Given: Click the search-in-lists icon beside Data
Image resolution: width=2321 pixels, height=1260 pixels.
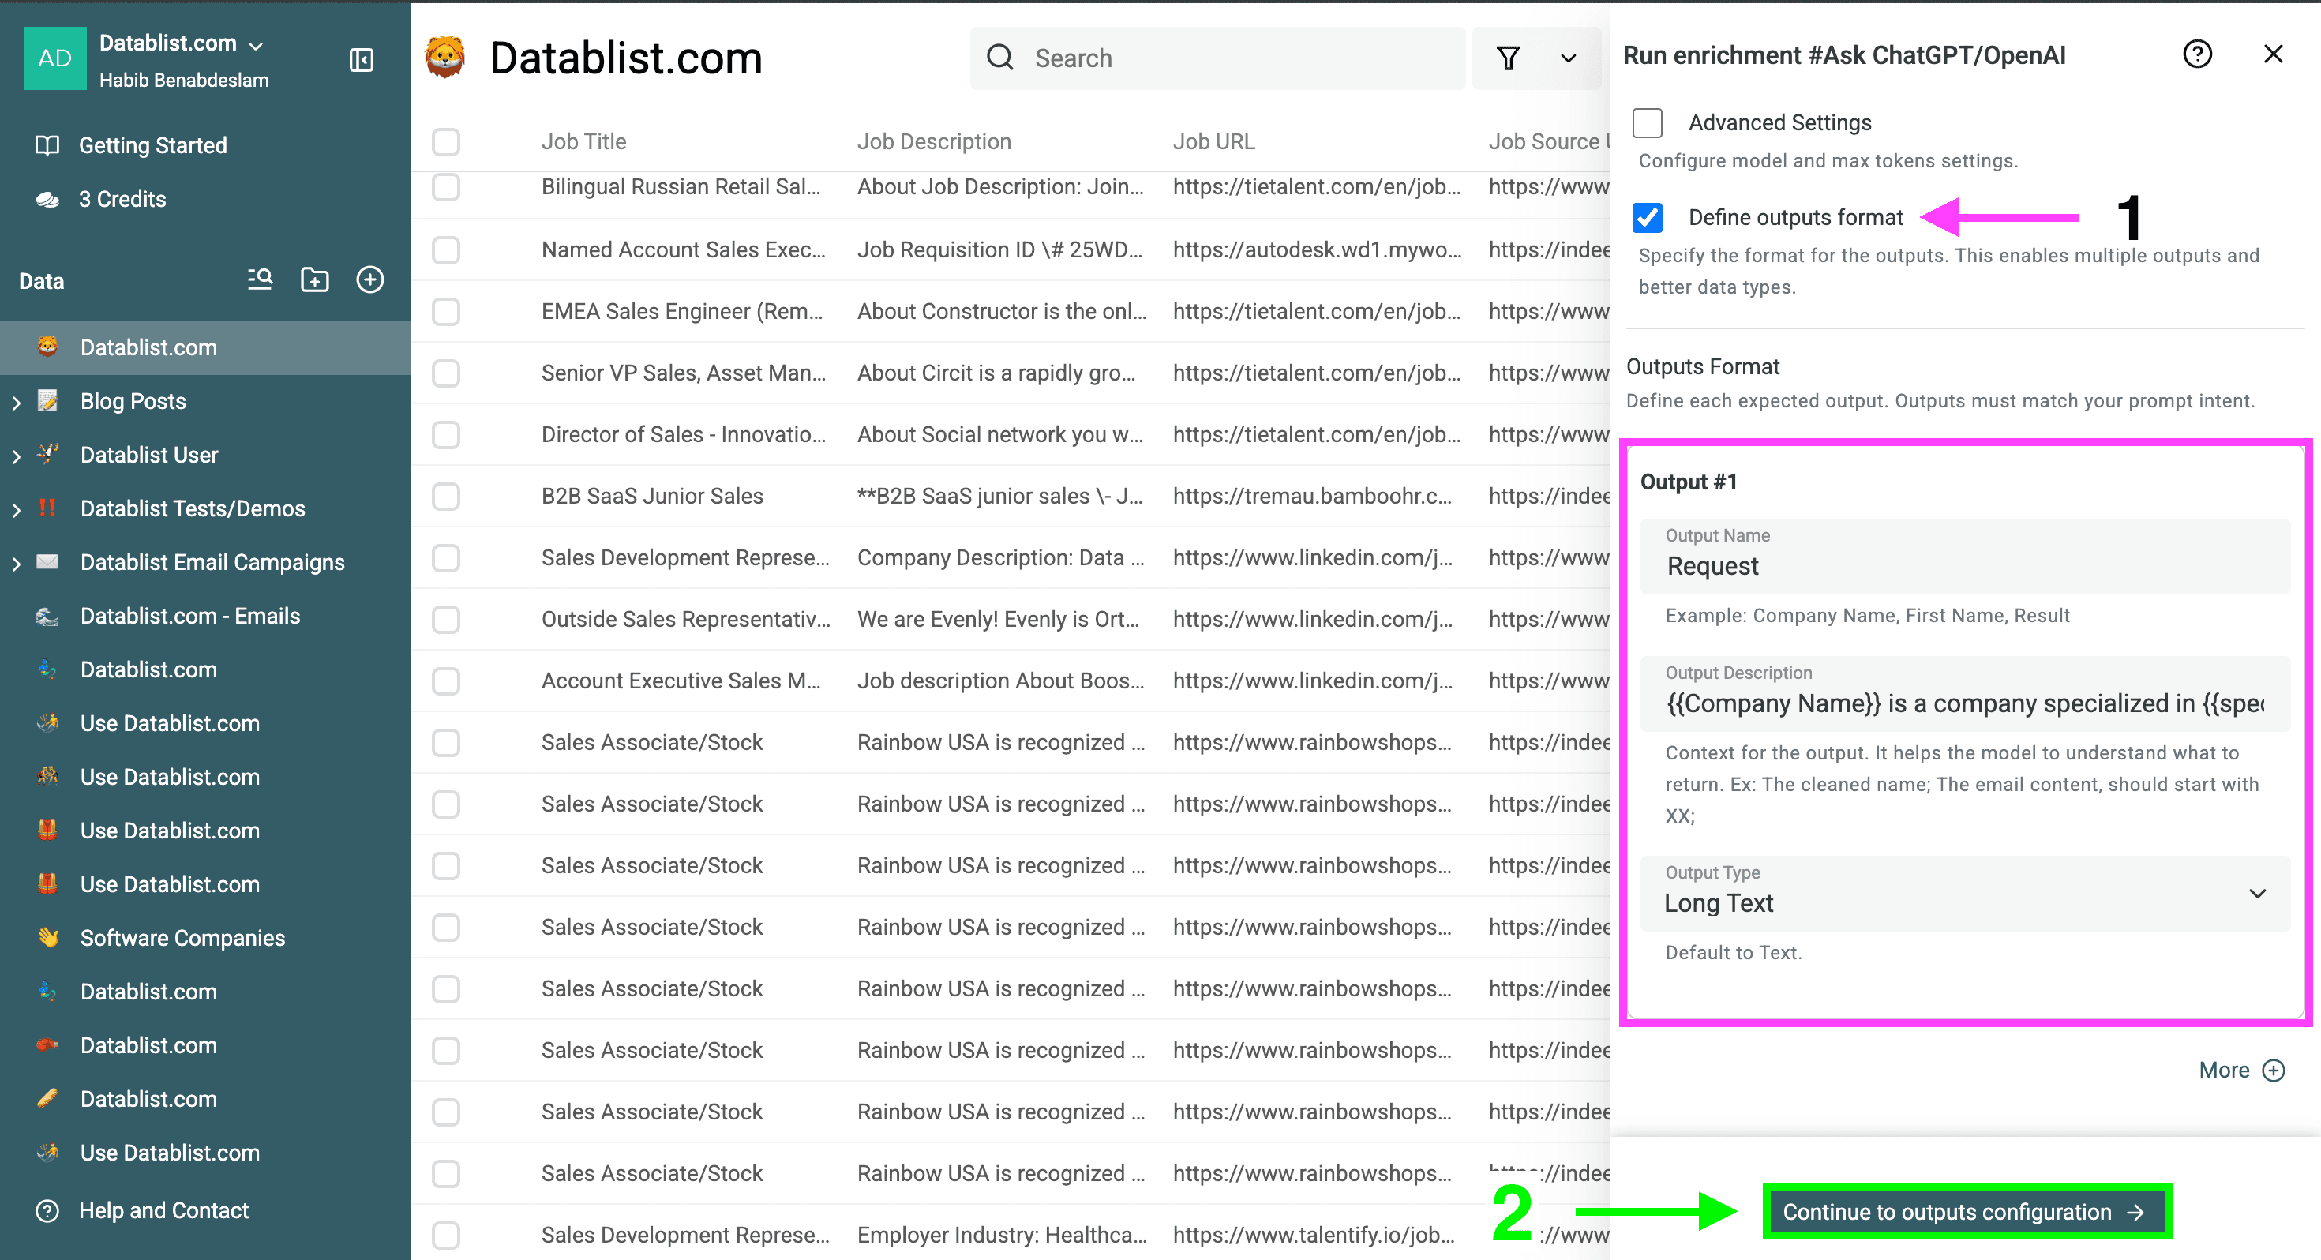Looking at the screenshot, I should [260, 279].
